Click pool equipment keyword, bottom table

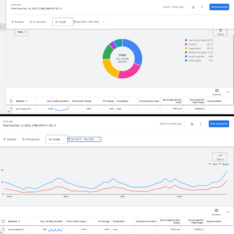(16, 229)
